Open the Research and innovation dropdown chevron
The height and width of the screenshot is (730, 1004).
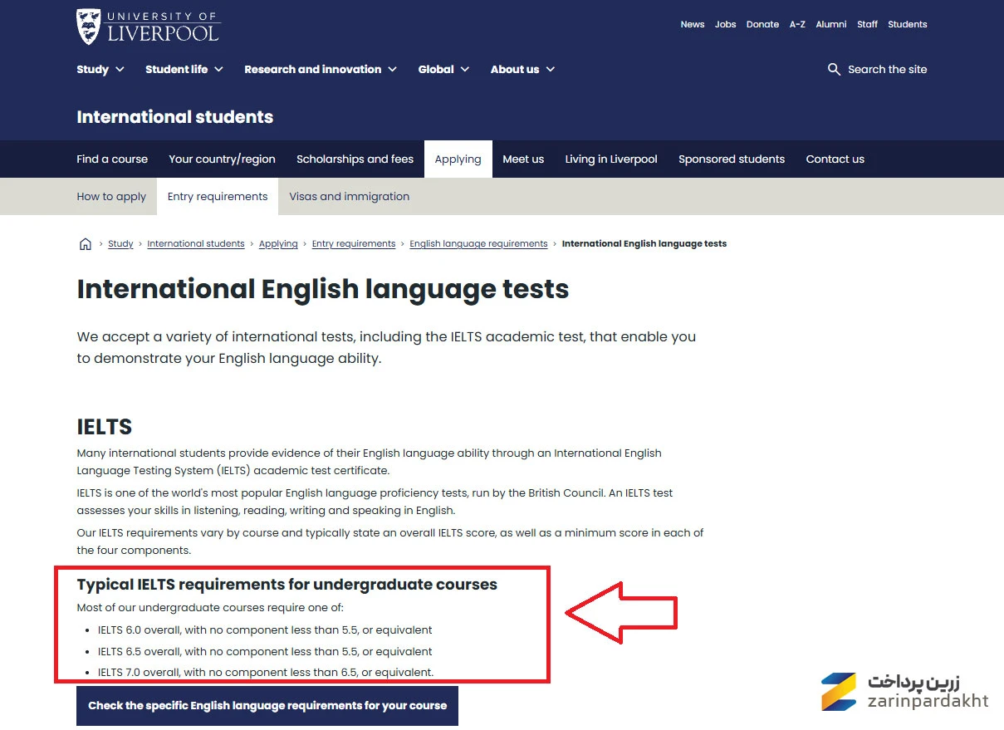[392, 70]
